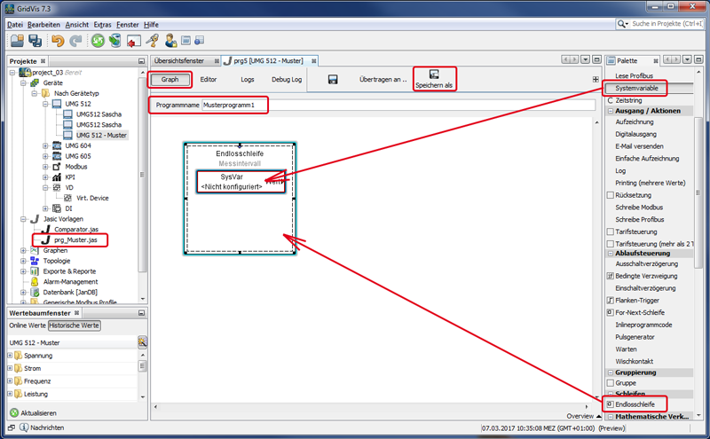Minimize the Projekte panel
This screenshot has width=710, height=439.
click(141, 61)
